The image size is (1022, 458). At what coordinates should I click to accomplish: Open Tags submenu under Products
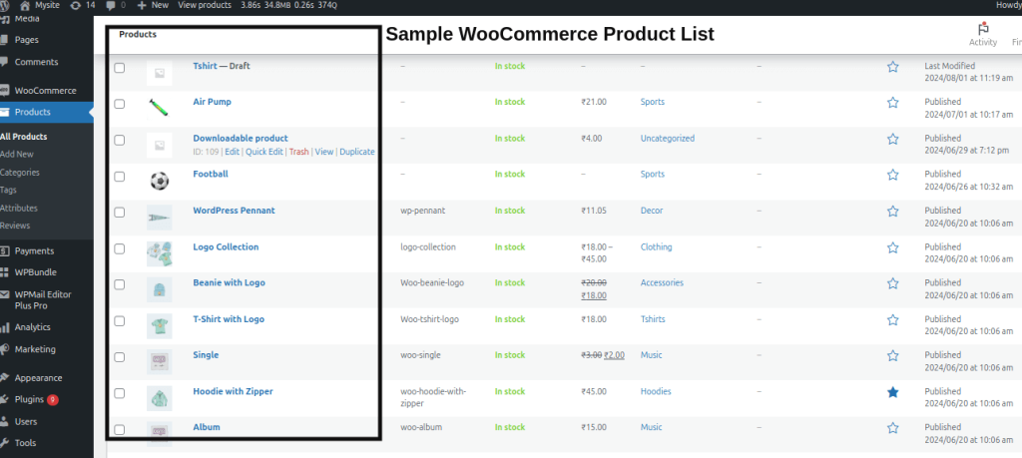(8, 191)
